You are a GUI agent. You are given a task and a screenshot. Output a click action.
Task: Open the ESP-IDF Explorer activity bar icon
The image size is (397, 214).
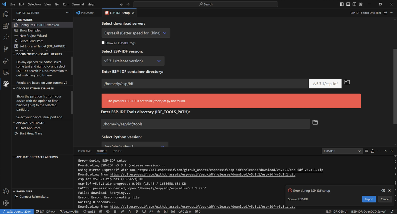pyautogui.click(x=6, y=84)
